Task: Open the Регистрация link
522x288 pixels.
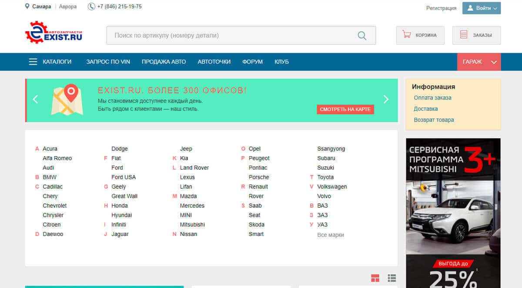Action: coord(441,8)
